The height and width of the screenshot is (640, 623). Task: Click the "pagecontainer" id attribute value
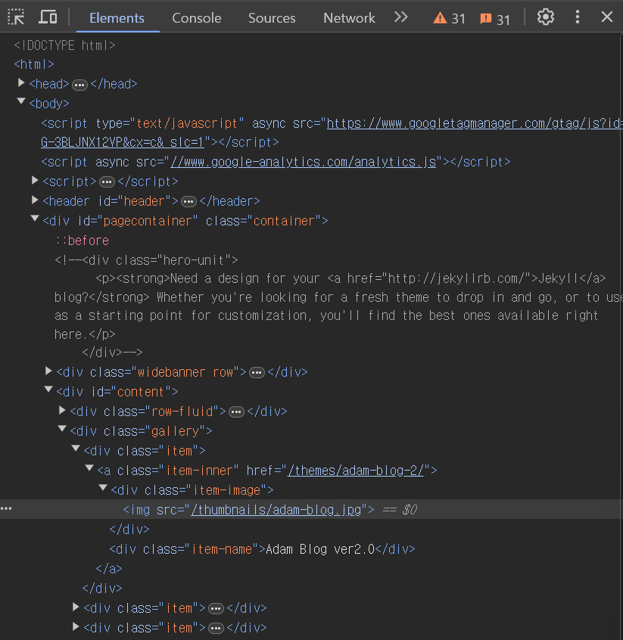(148, 221)
